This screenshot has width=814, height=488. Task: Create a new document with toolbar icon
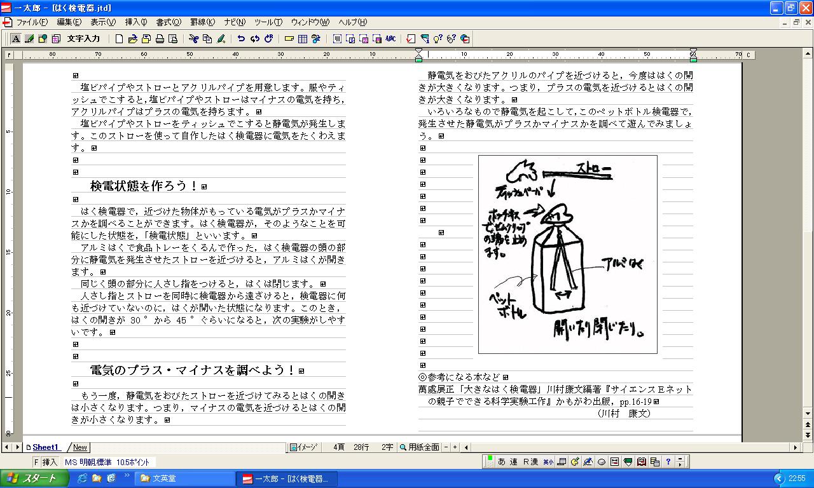(x=119, y=39)
